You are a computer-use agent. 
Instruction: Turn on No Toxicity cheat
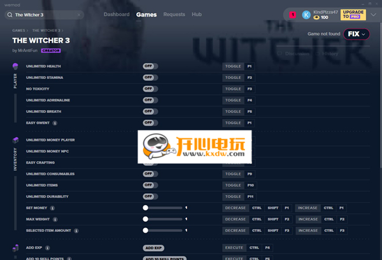click(150, 89)
